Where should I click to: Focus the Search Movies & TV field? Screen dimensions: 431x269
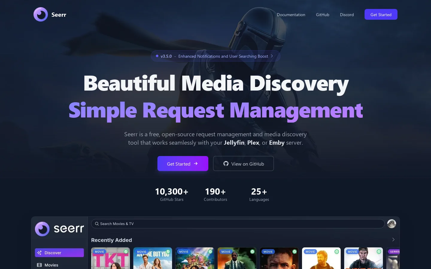pos(238,224)
